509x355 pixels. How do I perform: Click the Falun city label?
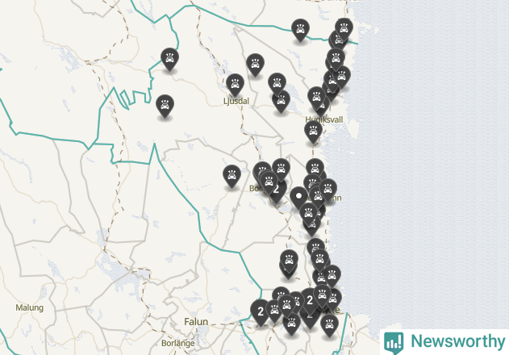pyautogui.click(x=196, y=322)
